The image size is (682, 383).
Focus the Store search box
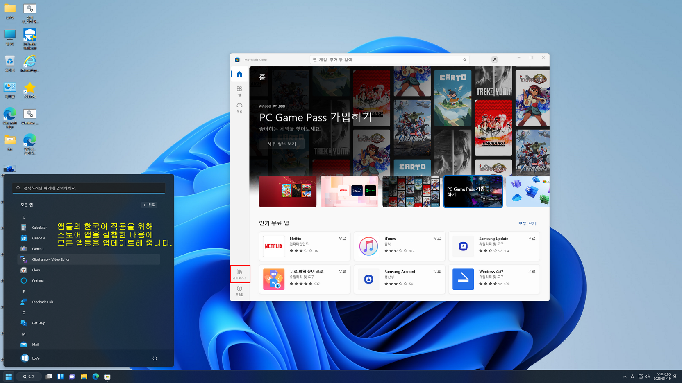(389, 60)
